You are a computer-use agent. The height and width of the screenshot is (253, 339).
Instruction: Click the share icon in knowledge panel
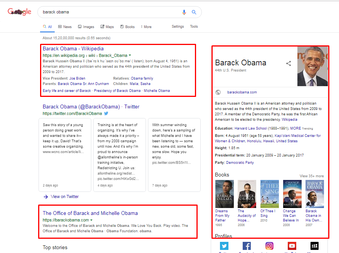click(x=289, y=63)
